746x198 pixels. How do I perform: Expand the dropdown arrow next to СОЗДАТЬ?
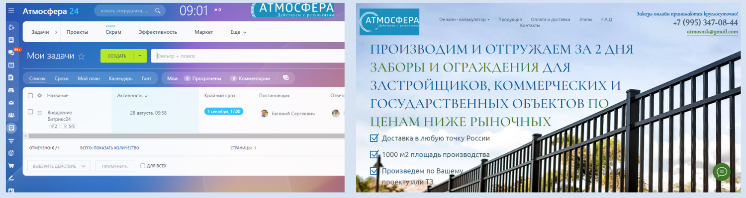click(x=140, y=56)
